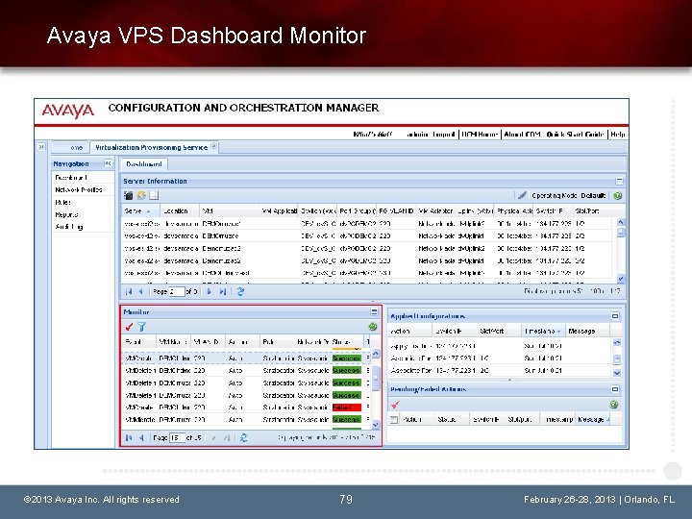The height and width of the screenshot is (519, 692).
Task: Click the green icon in Pending/Failed Actions toolbar
Action: pos(613,405)
